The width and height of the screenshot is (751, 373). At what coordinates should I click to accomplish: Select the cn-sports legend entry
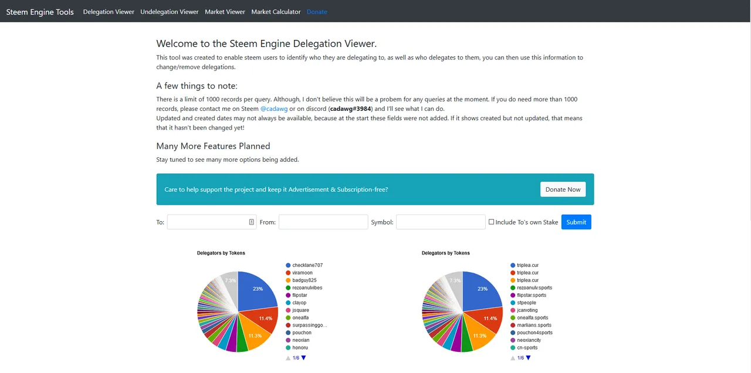click(524, 348)
